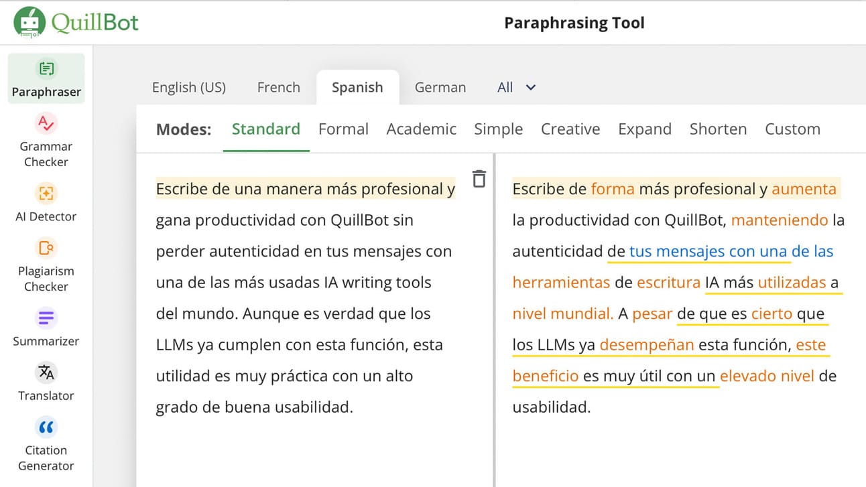This screenshot has height=487, width=866.
Task: Open the Paraphraser tool in sidebar
Action: [x=46, y=78]
